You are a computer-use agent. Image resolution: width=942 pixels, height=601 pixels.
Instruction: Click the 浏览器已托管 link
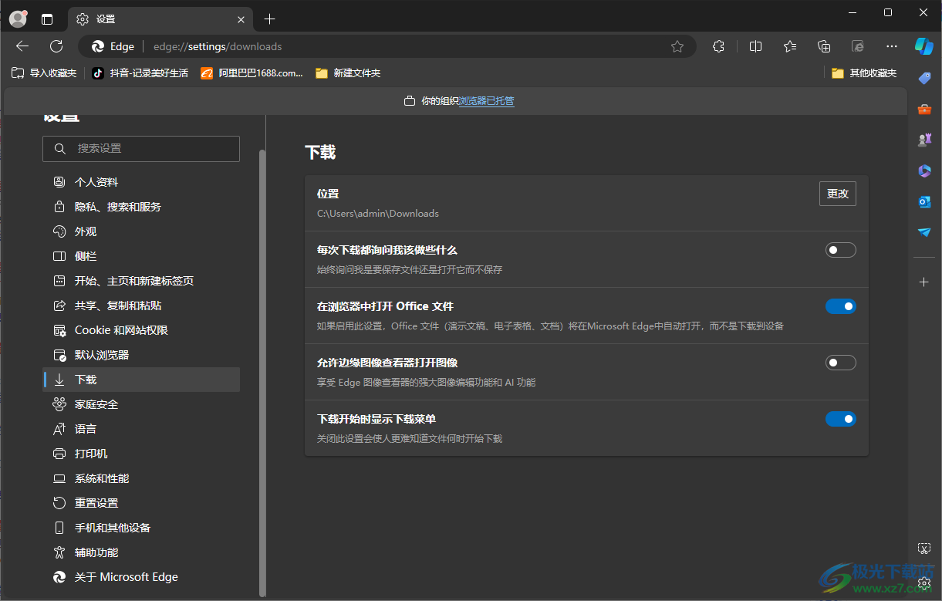coord(486,101)
